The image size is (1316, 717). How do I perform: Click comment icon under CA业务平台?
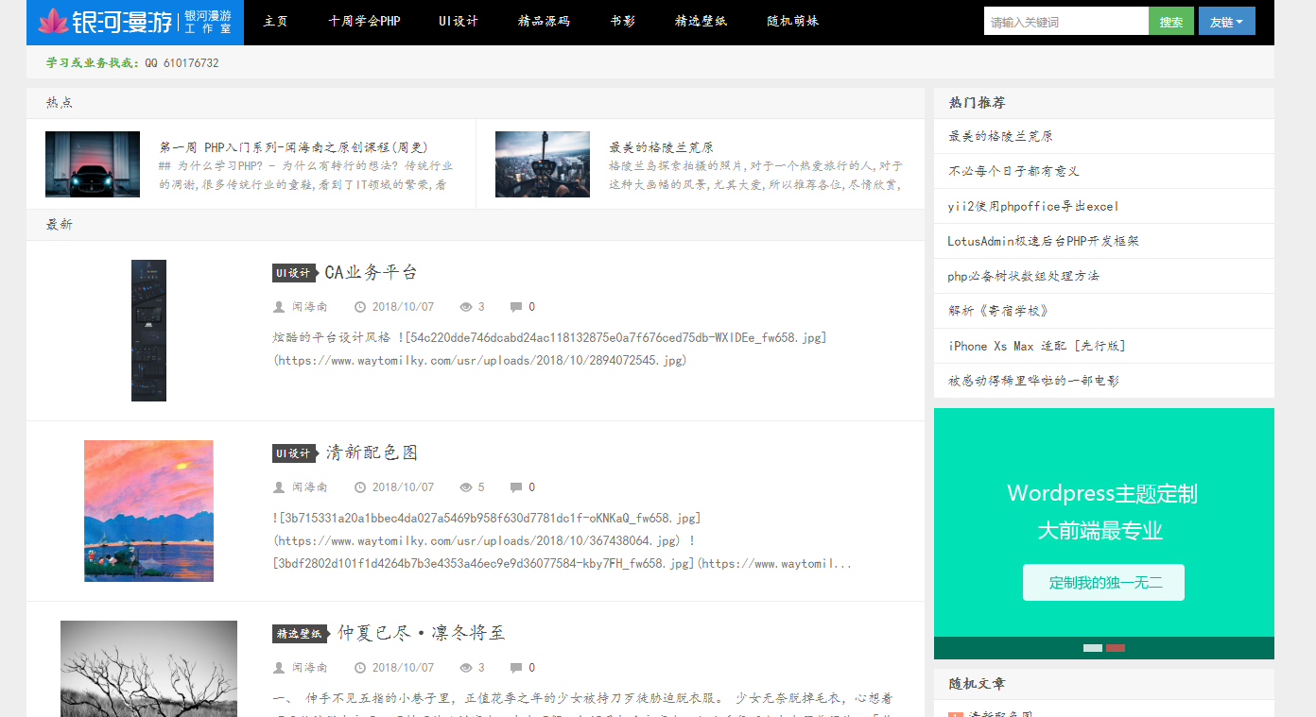click(x=515, y=307)
